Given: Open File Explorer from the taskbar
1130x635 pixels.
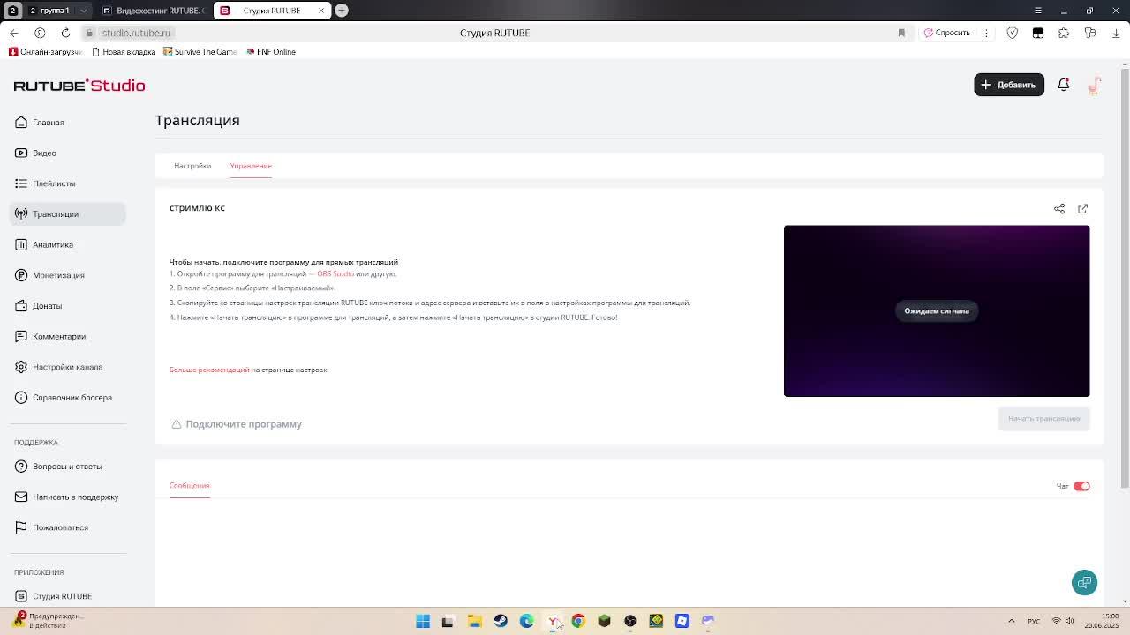Looking at the screenshot, I should click(475, 621).
